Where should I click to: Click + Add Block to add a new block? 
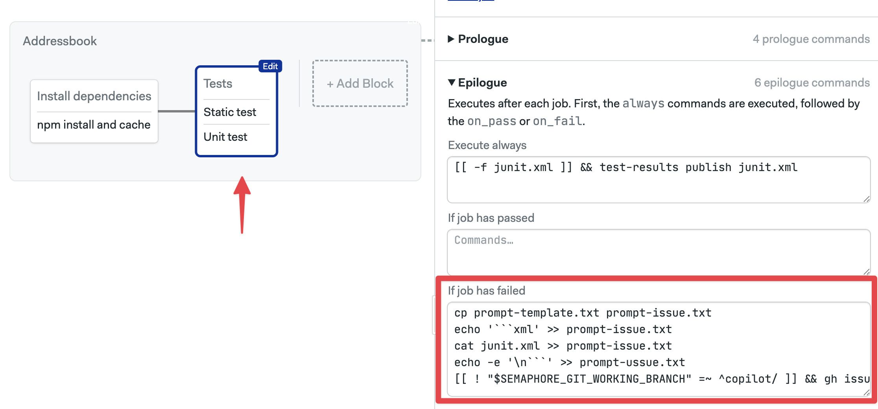tap(359, 83)
